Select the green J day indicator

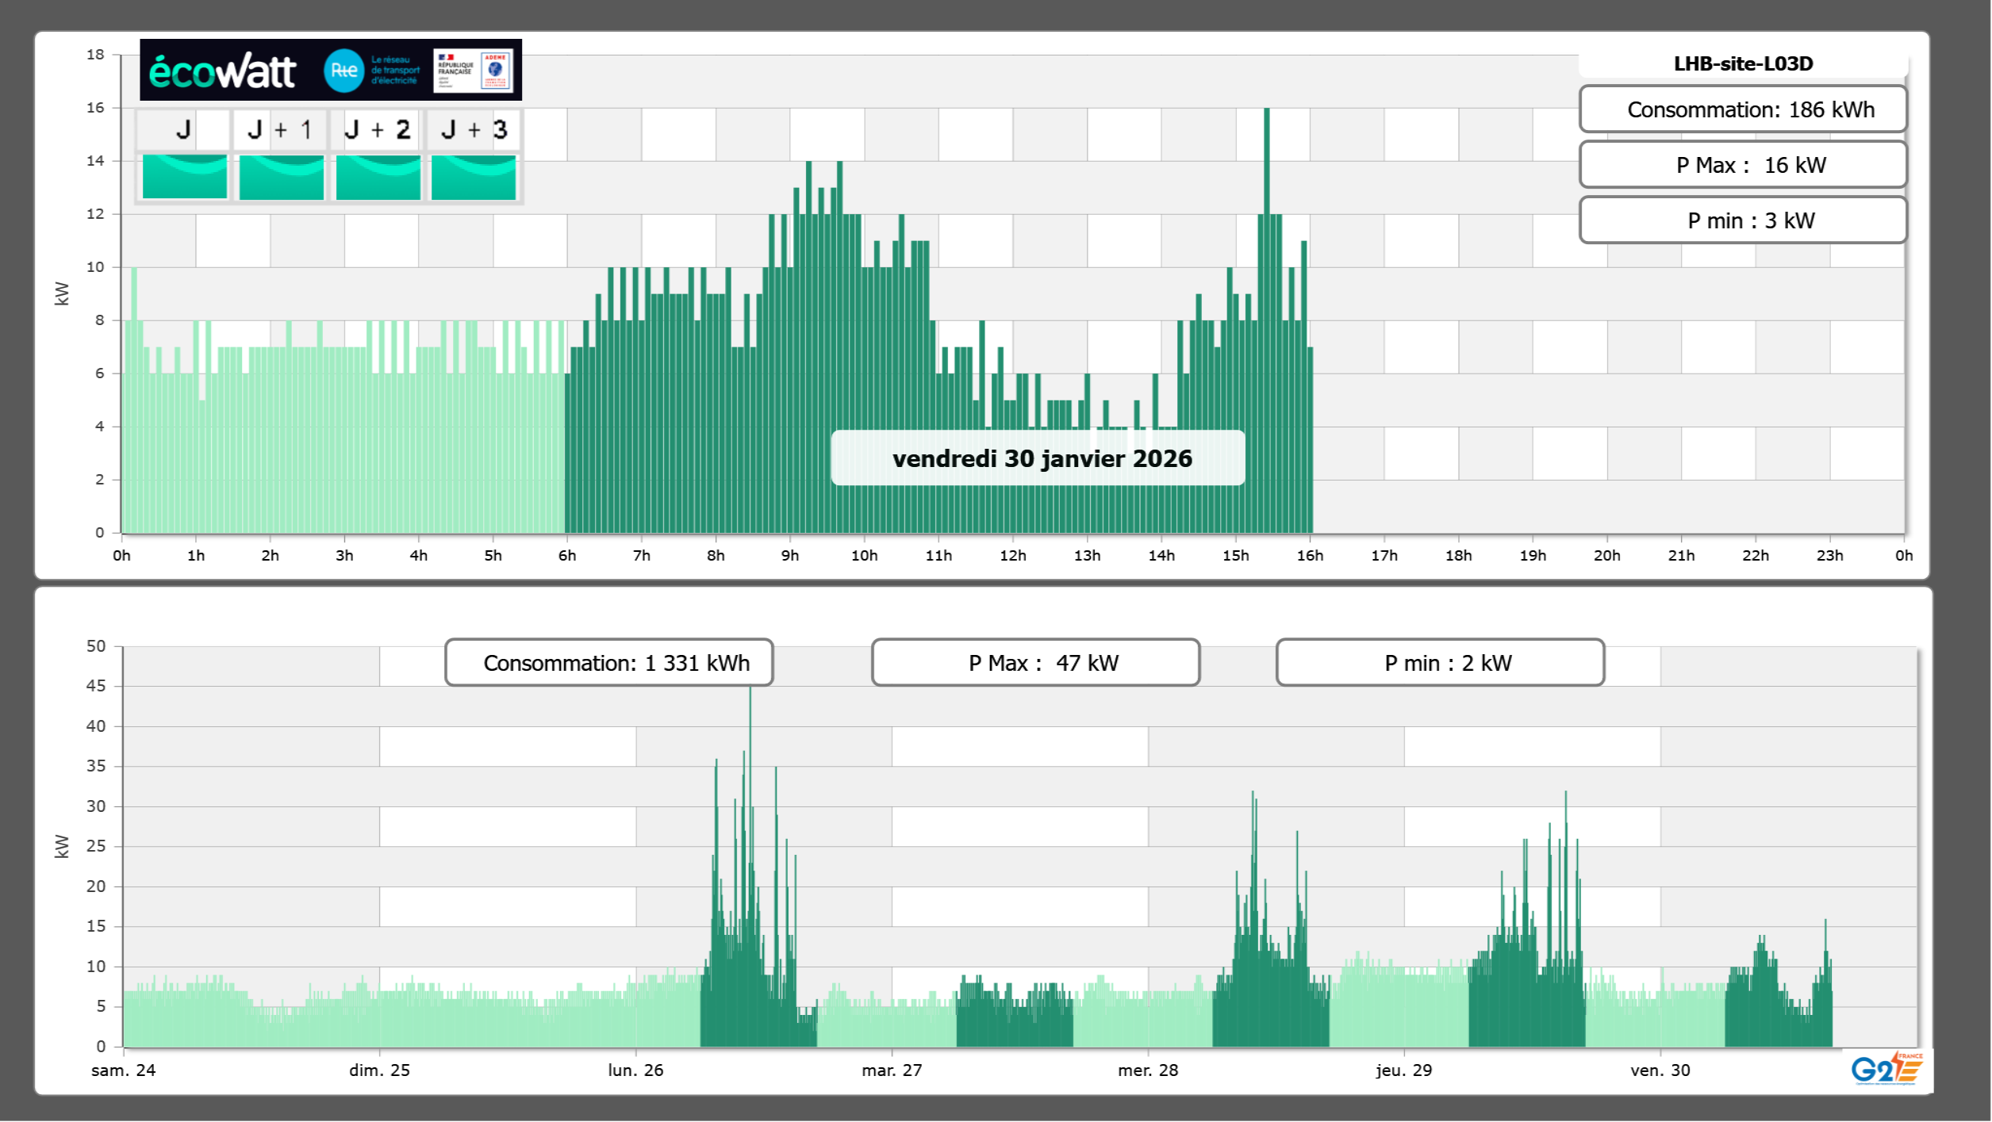(x=184, y=177)
